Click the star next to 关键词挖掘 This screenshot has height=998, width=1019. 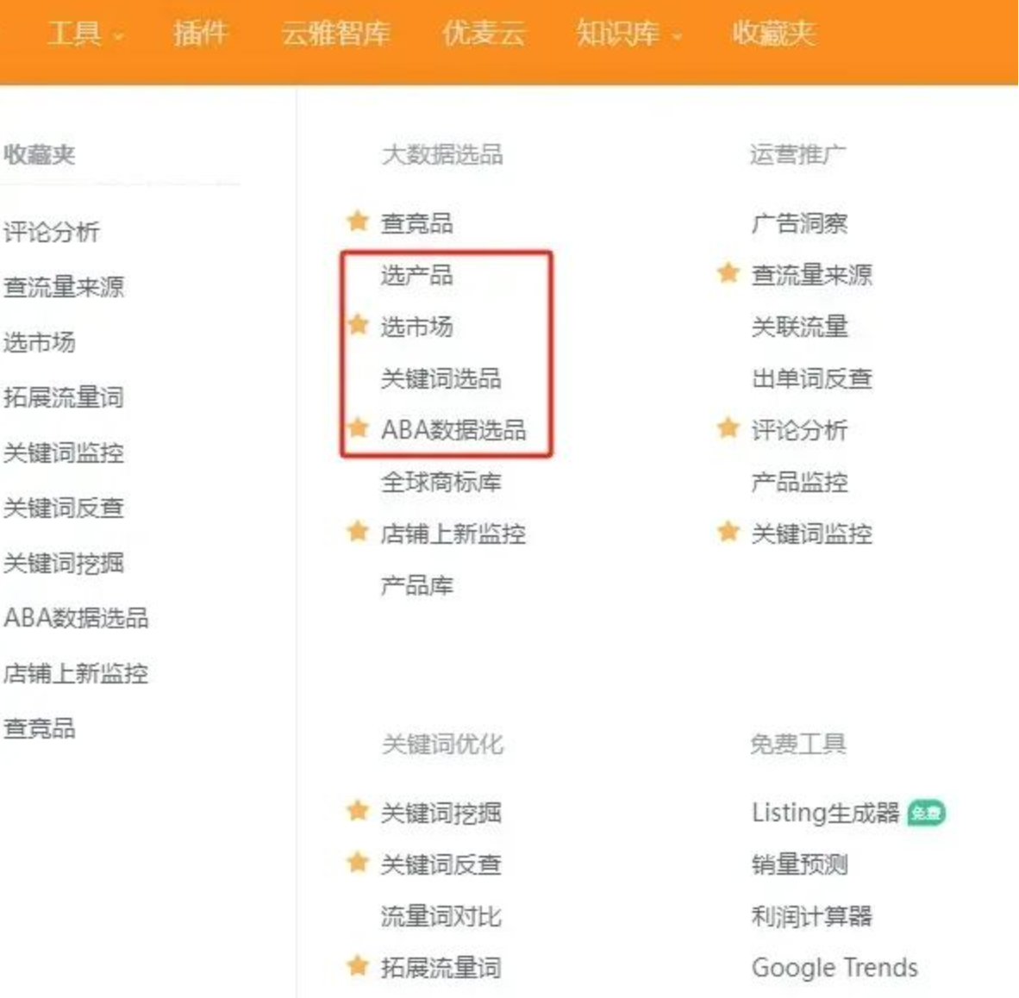[358, 810]
